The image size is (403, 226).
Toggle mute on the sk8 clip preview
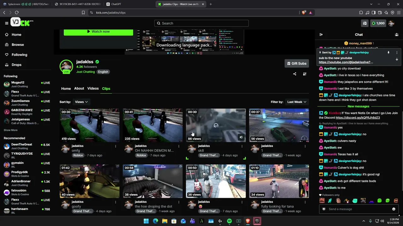tap(241, 137)
